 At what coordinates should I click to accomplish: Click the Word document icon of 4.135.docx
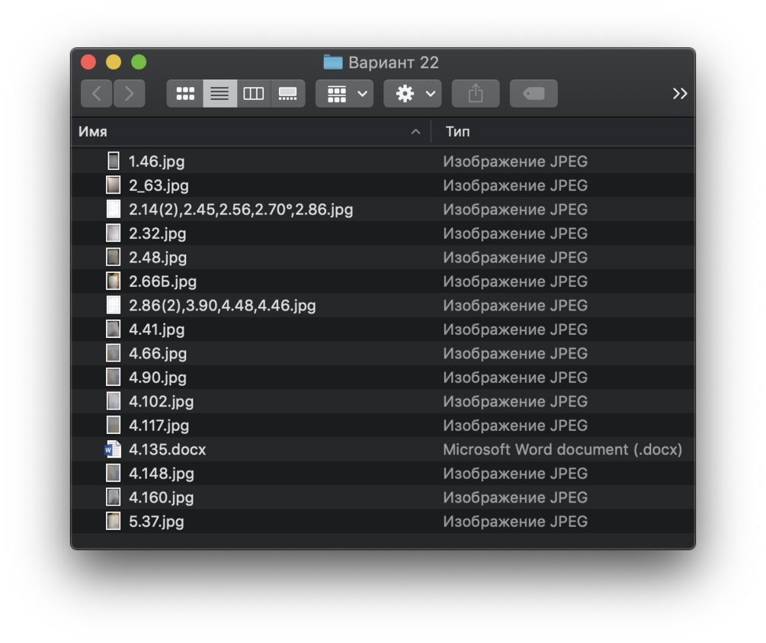(x=113, y=448)
